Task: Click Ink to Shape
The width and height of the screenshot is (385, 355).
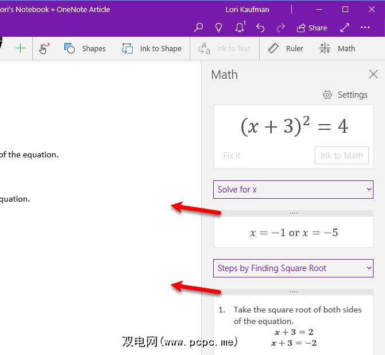Action: pyautogui.click(x=152, y=48)
